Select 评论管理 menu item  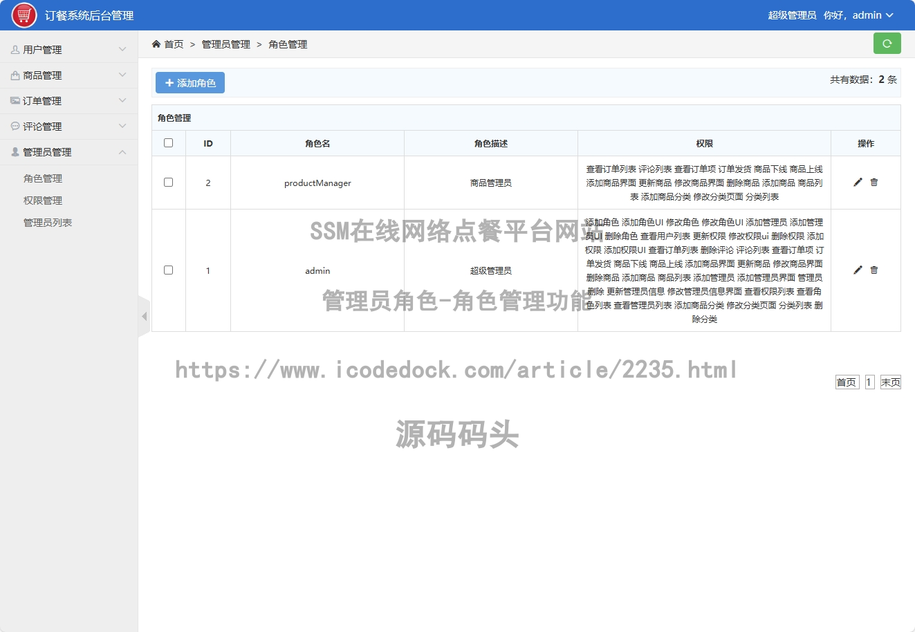click(69, 127)
